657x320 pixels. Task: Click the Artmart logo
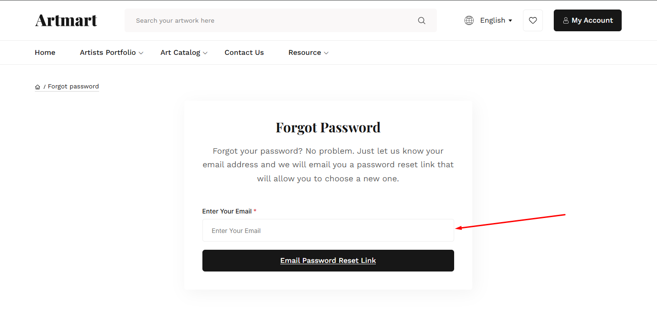(66, 20)
